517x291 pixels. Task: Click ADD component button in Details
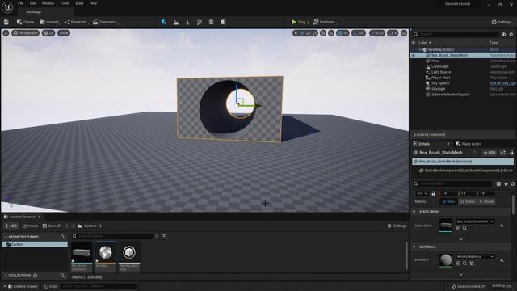(490, 153)
